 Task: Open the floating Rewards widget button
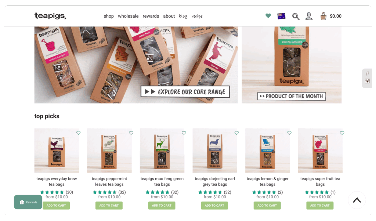coord(28,202)
